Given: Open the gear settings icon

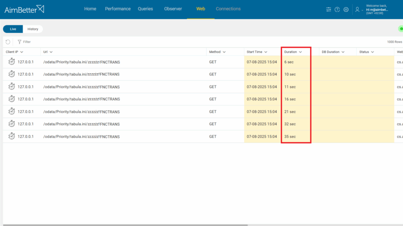Looking at the screenshot, I should 346,9.
